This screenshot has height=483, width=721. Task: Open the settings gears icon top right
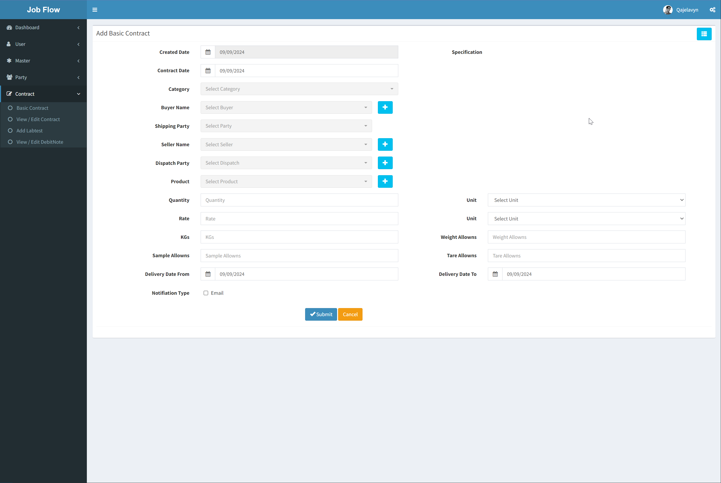click(712, 10)
